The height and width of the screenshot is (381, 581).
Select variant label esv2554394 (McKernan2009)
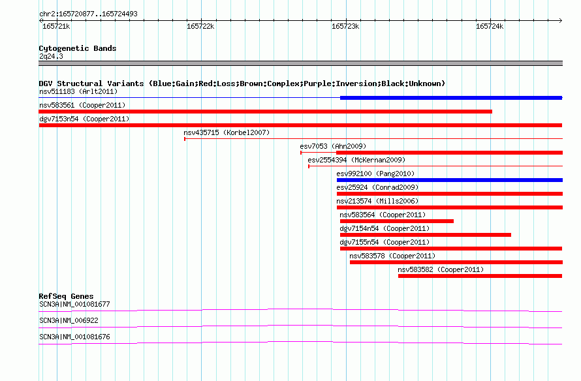356,160
